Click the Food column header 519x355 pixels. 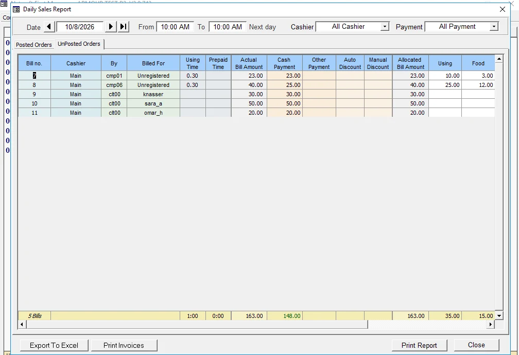[x=478, y=63]
